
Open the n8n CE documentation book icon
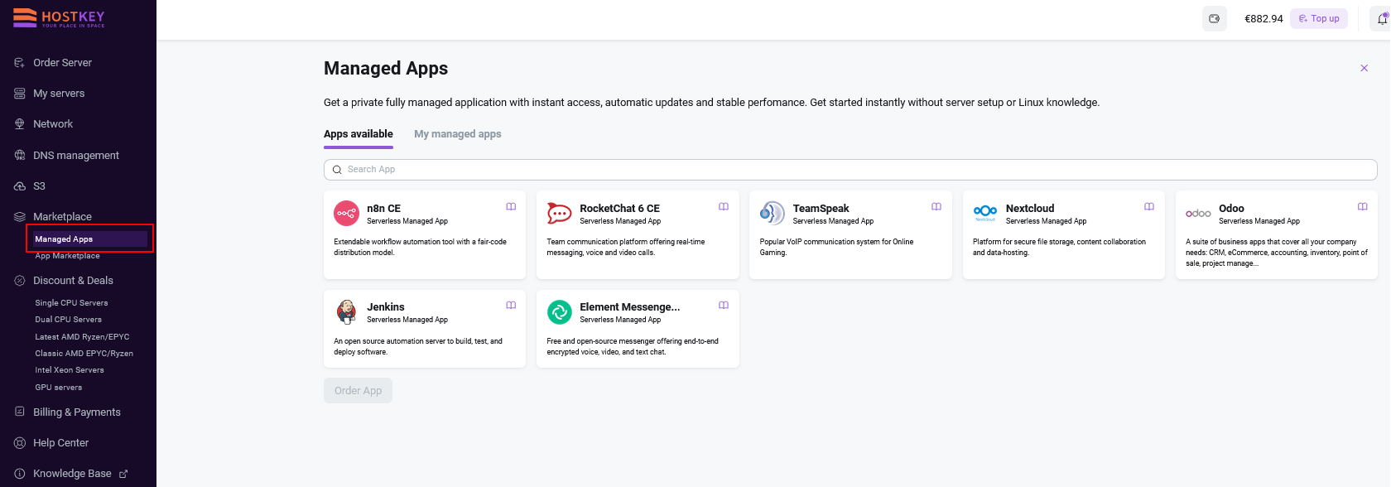(511, 207)
